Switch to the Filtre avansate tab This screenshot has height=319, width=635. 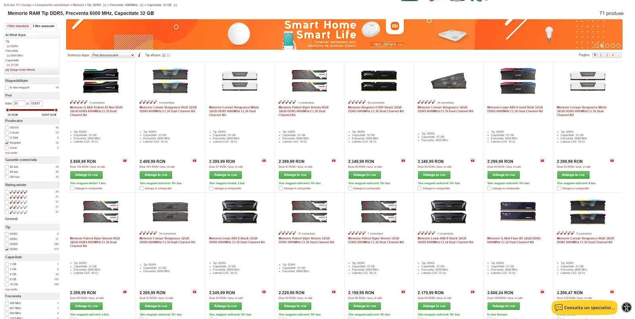click(x=44, y=26)
